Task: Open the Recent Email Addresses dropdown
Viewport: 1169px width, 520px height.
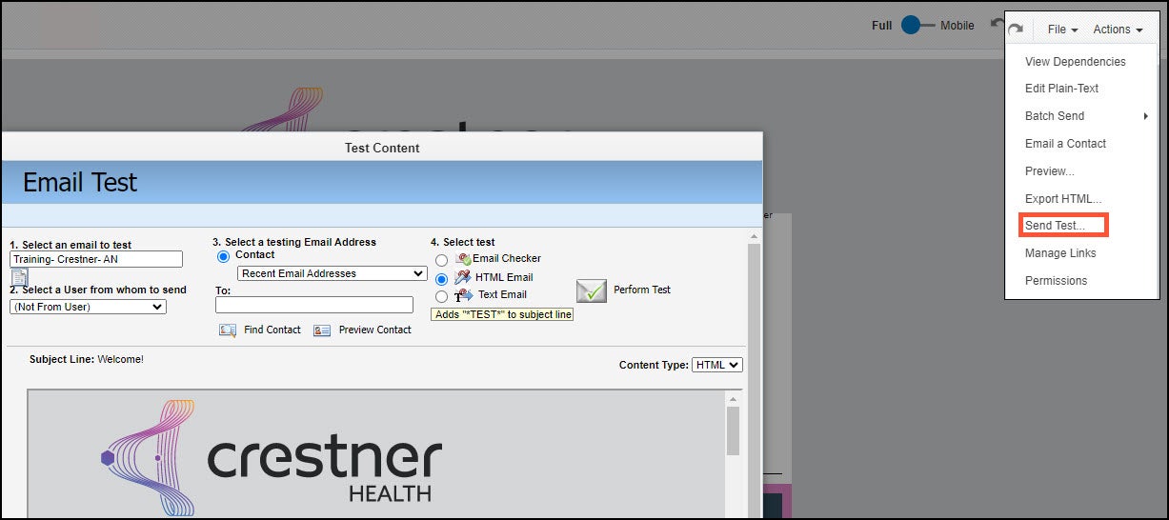Action: tap(332, 273)
